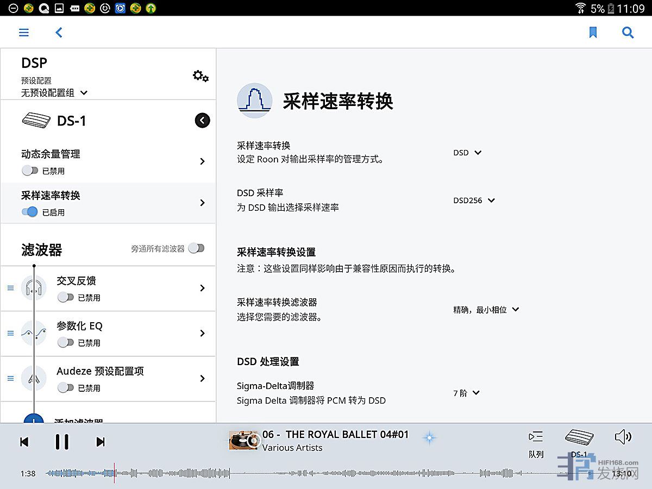
Task: Open the volume speaker icon
Action: click(623, 437)
